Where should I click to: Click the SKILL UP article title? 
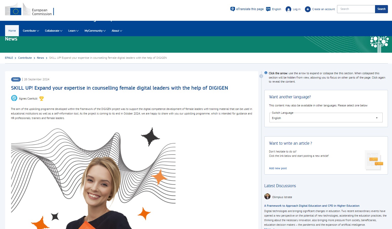point(120,88)
